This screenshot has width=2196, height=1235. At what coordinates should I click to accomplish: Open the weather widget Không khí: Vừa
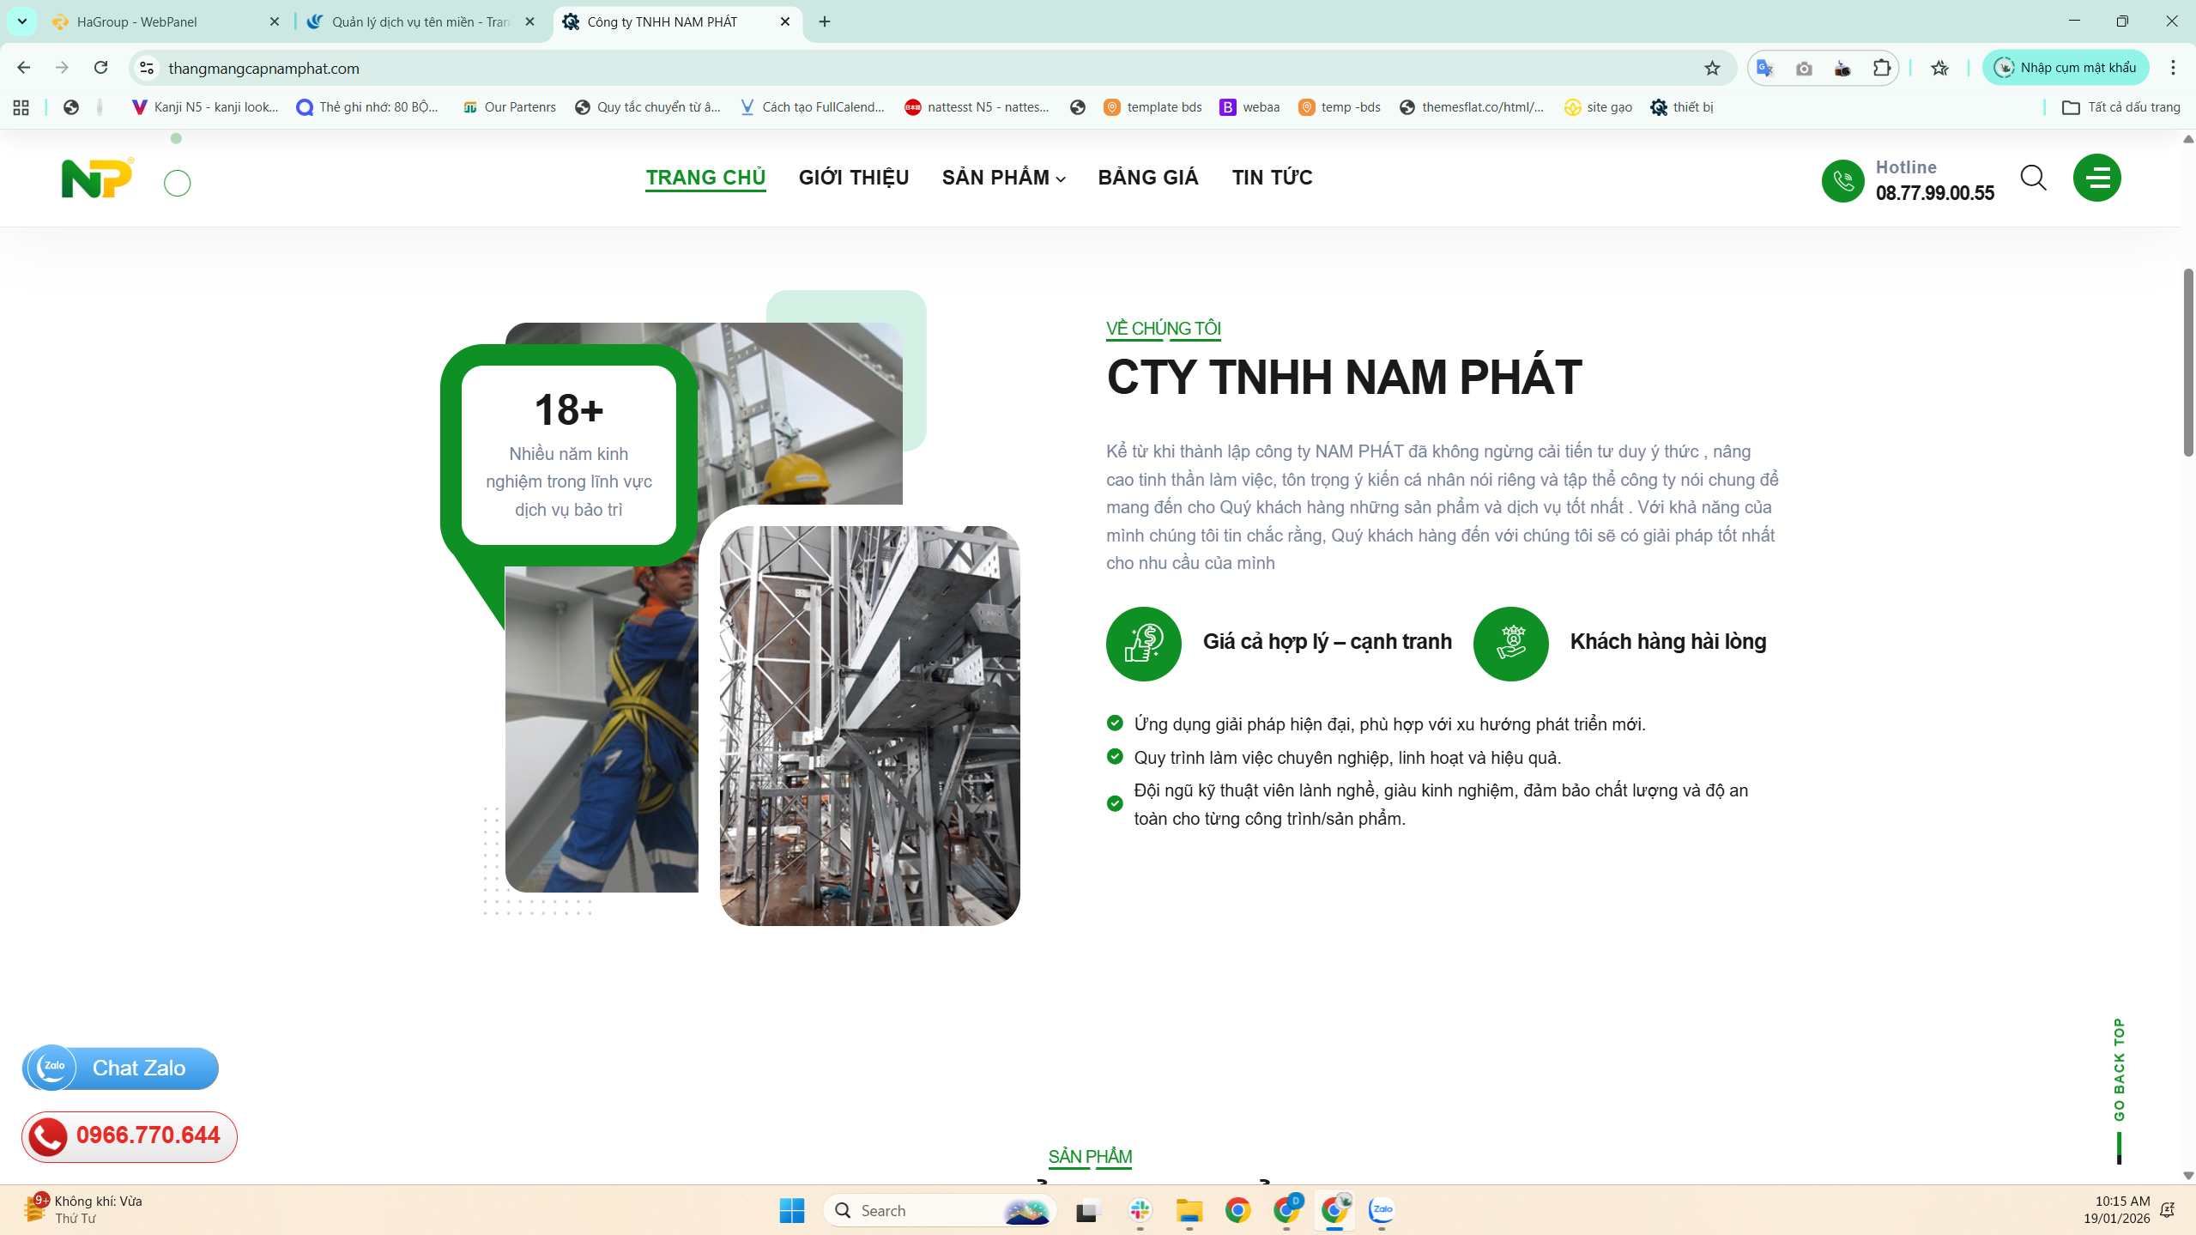(x=83, y=1209)
